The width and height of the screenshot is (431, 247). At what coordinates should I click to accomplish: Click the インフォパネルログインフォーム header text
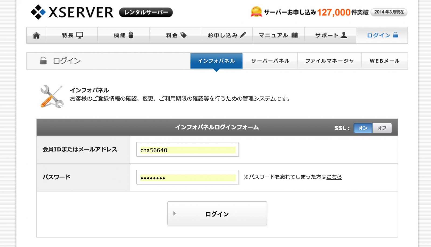point(217,127)
